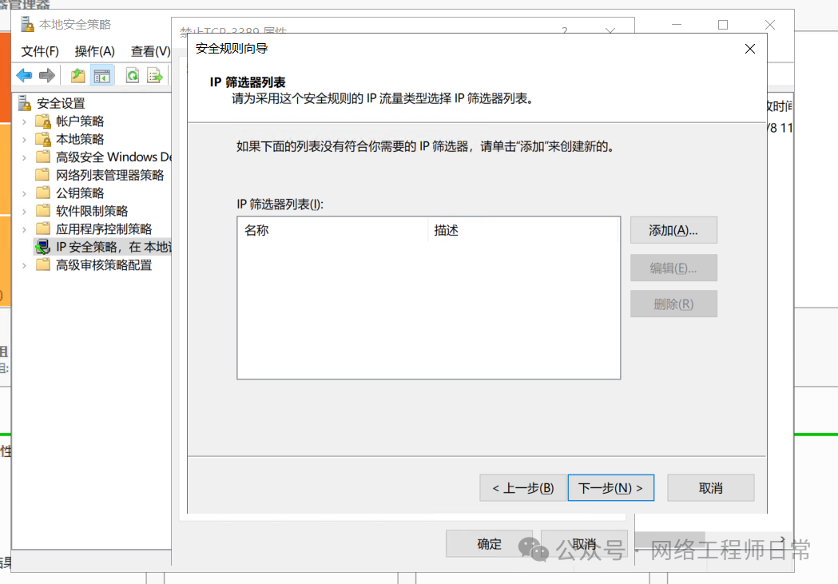
Task: Cancel the wizard with the 取消 button
Action: tap(710, 488)
